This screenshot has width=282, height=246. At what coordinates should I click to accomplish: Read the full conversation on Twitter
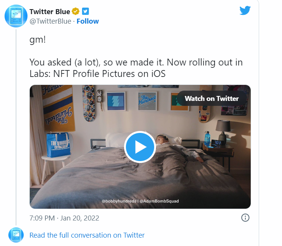click(x=87, y=235)
